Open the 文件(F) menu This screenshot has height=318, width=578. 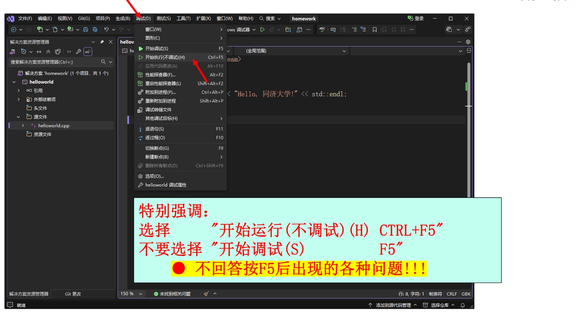pyautogui.click(x=25, y=19)
